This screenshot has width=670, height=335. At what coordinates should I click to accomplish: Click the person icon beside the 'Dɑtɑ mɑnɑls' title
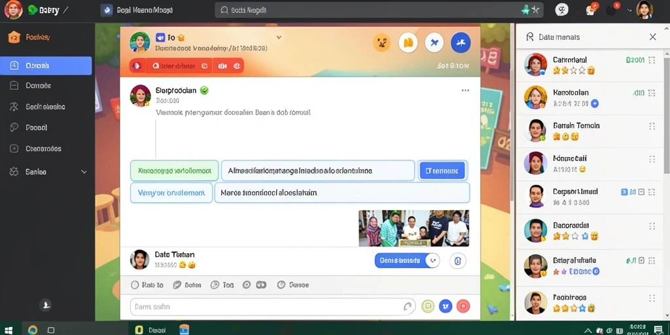pyautogui.click(x=530, y=37)
